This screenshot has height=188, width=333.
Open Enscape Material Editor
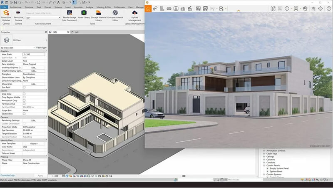click(x=115, y=13)
